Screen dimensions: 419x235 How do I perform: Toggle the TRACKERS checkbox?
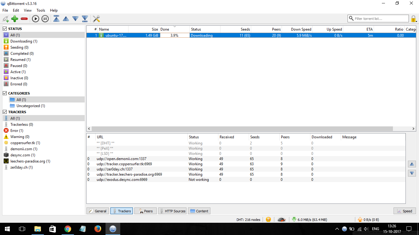tap(4, 112)
